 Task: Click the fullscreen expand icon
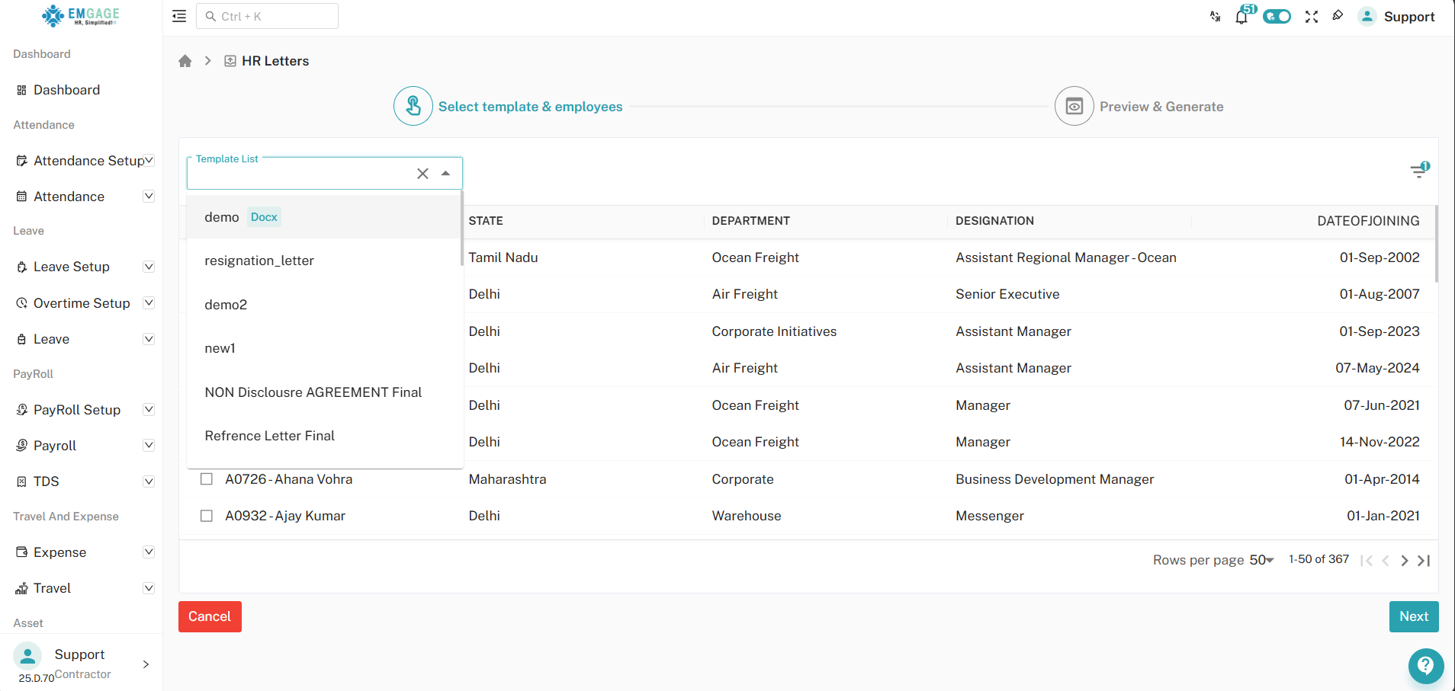point(1312,16)
